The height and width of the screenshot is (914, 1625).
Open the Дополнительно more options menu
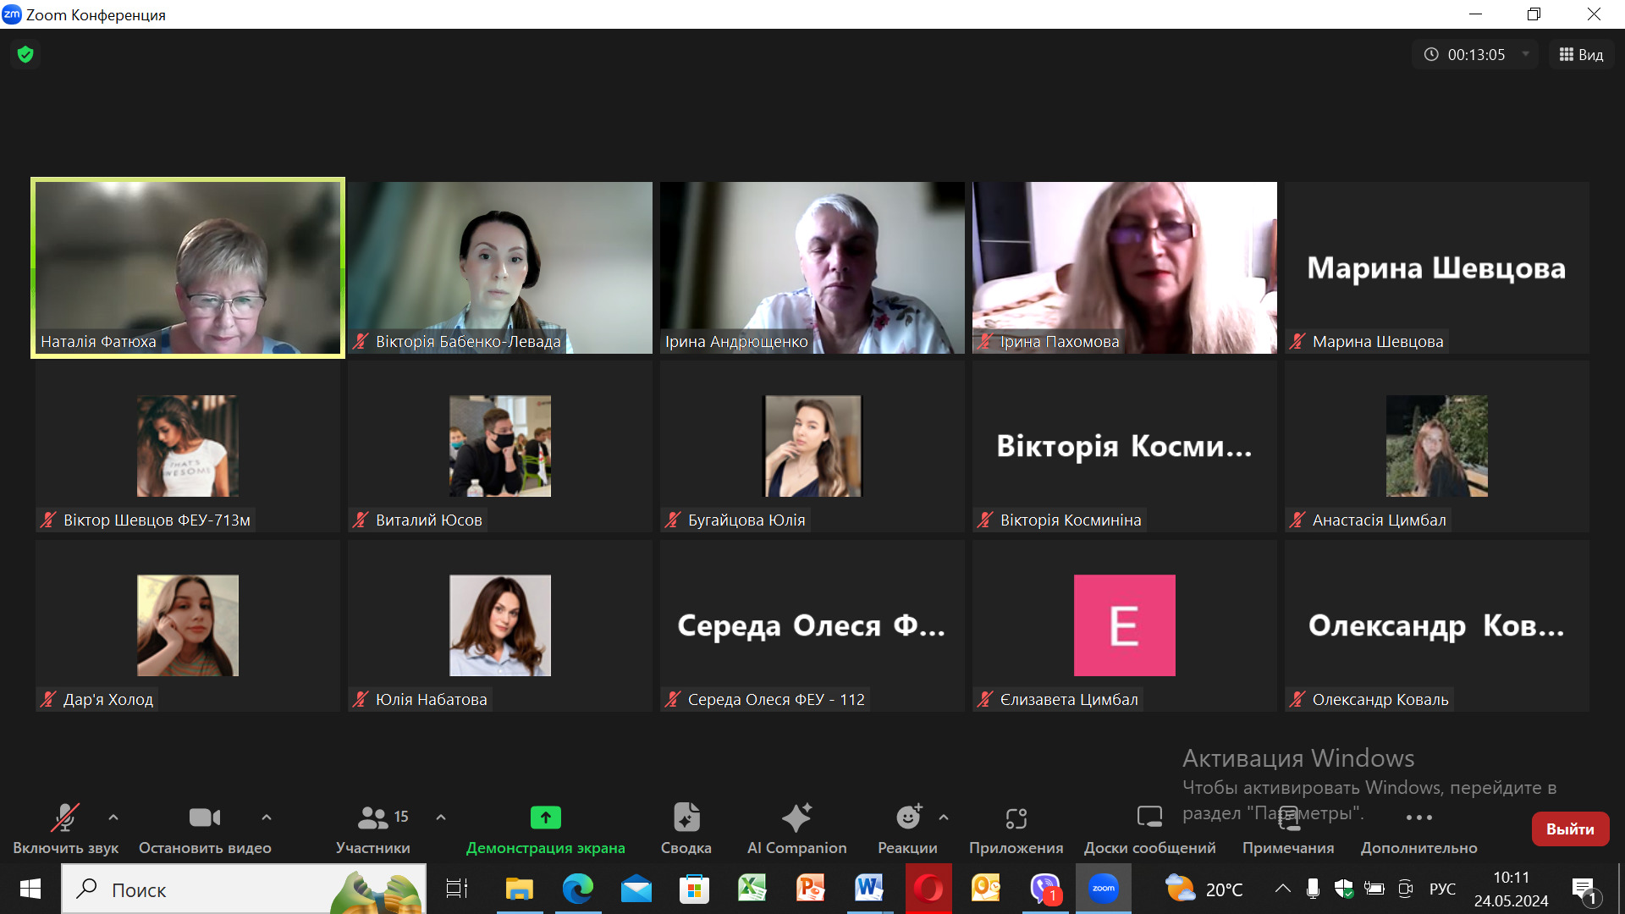[1418, 818]
